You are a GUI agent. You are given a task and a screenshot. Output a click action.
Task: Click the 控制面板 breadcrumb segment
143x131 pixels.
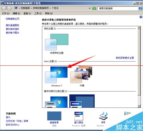[x=25, y=8]
